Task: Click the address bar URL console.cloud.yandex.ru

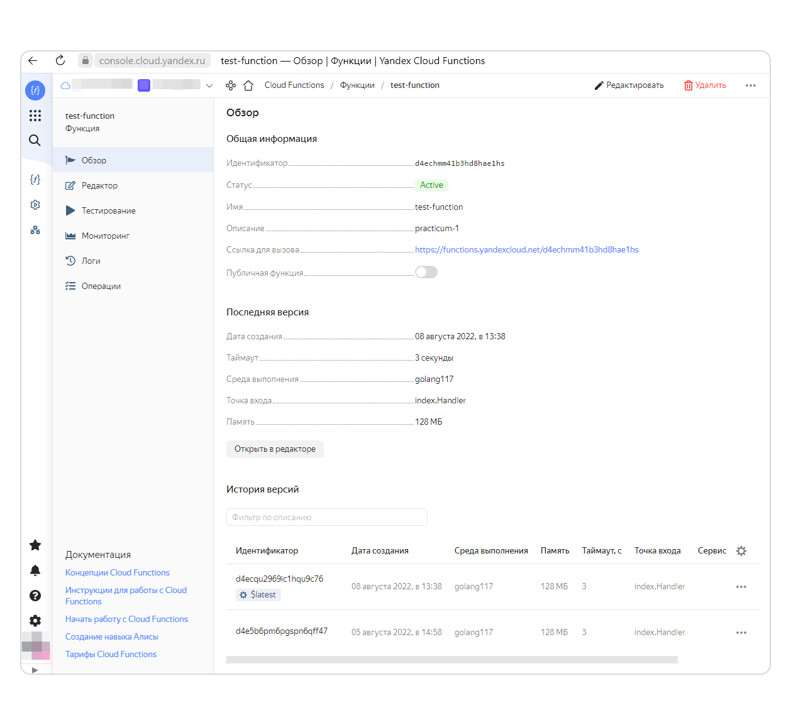Action: point(152,61)
